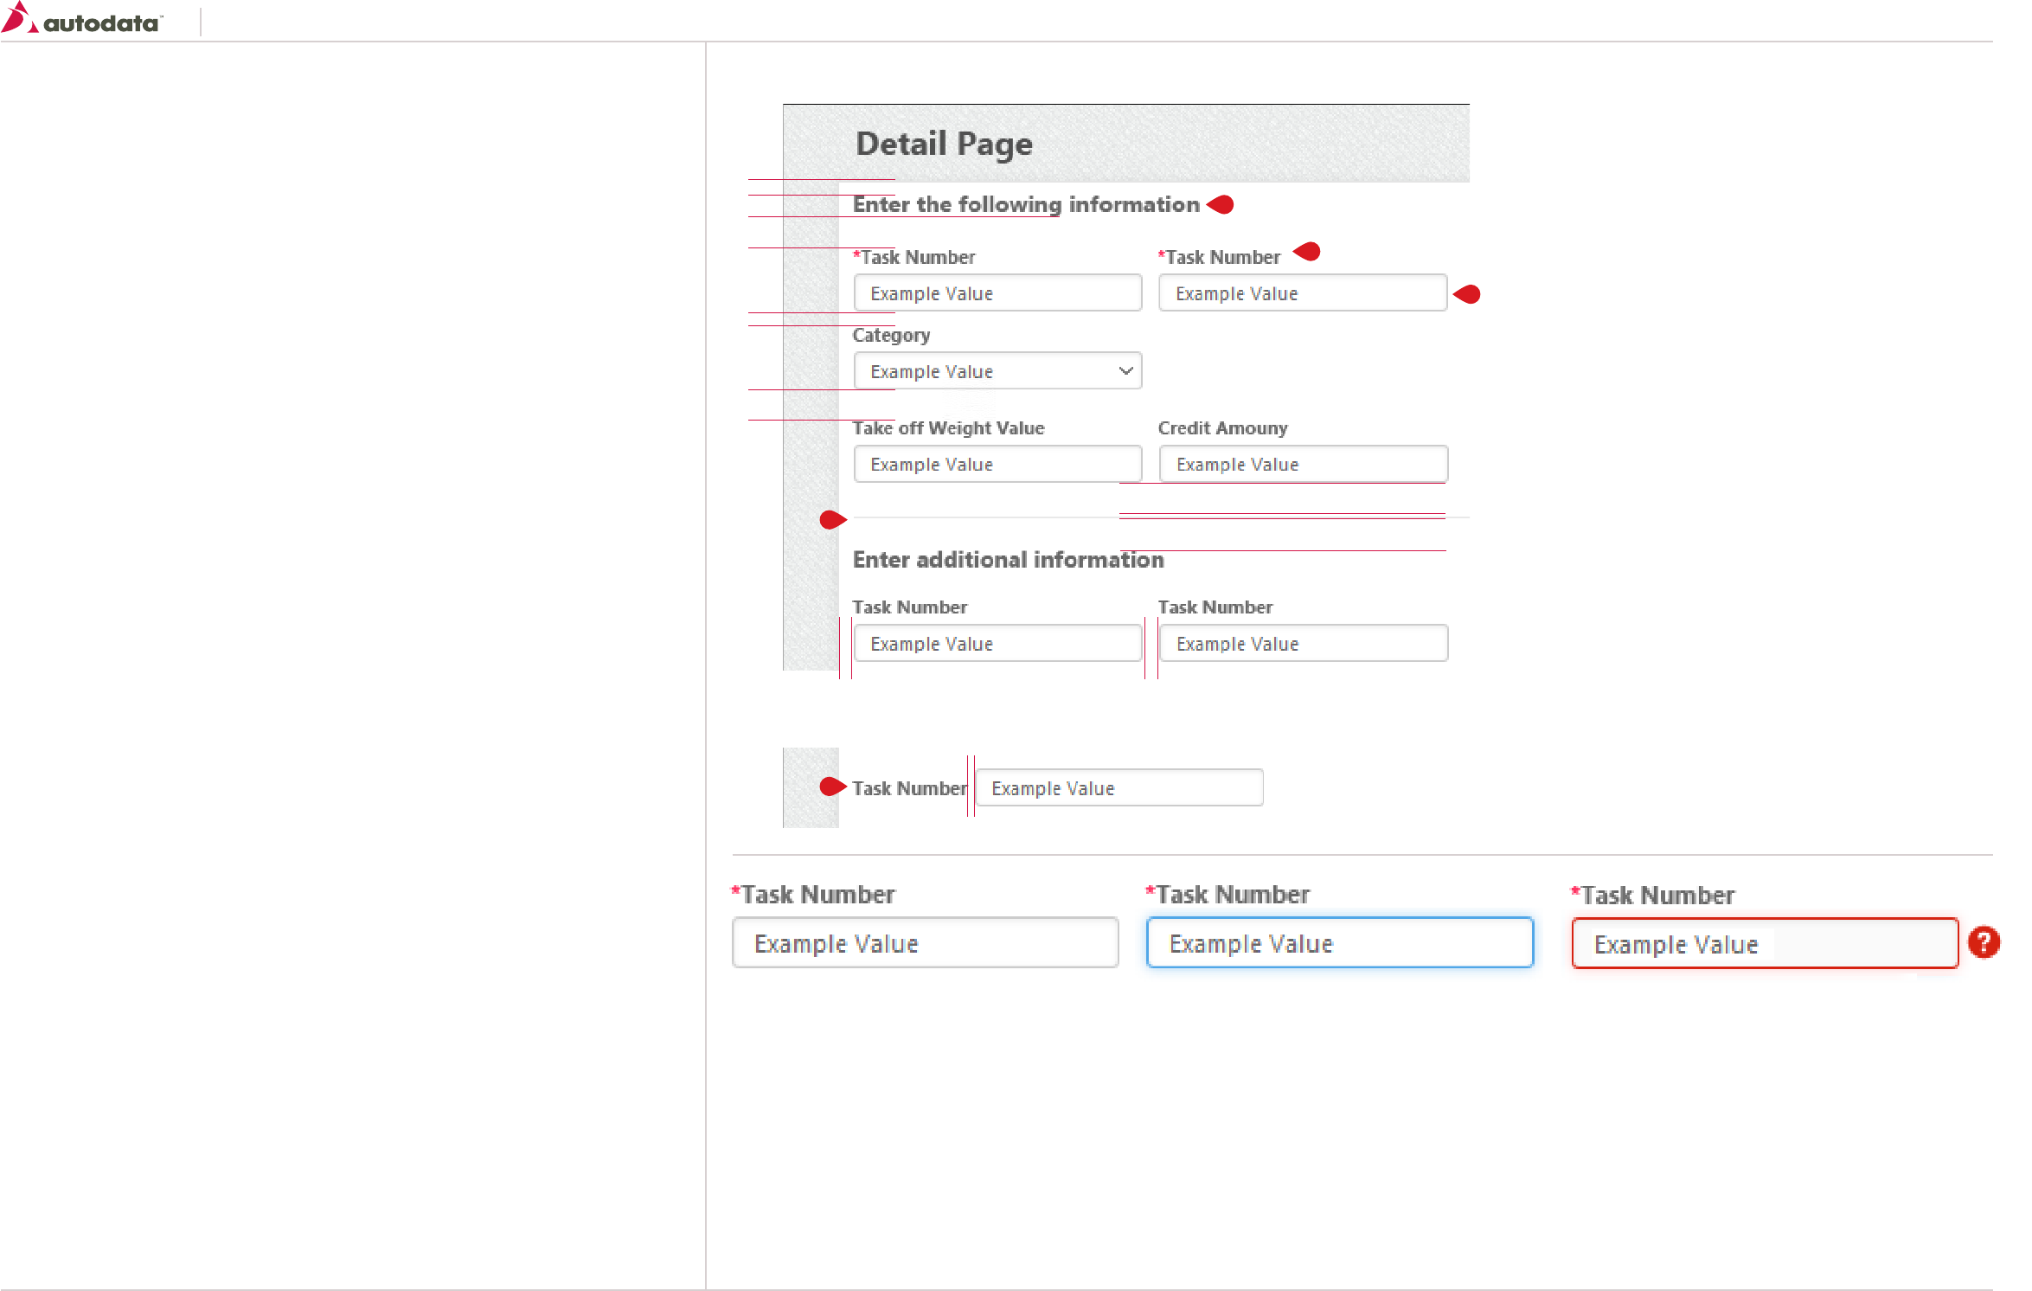Click the red help question mark icon
Image resolution: width=2032 pixels, height=1291 pixels.
point(1983,942)
